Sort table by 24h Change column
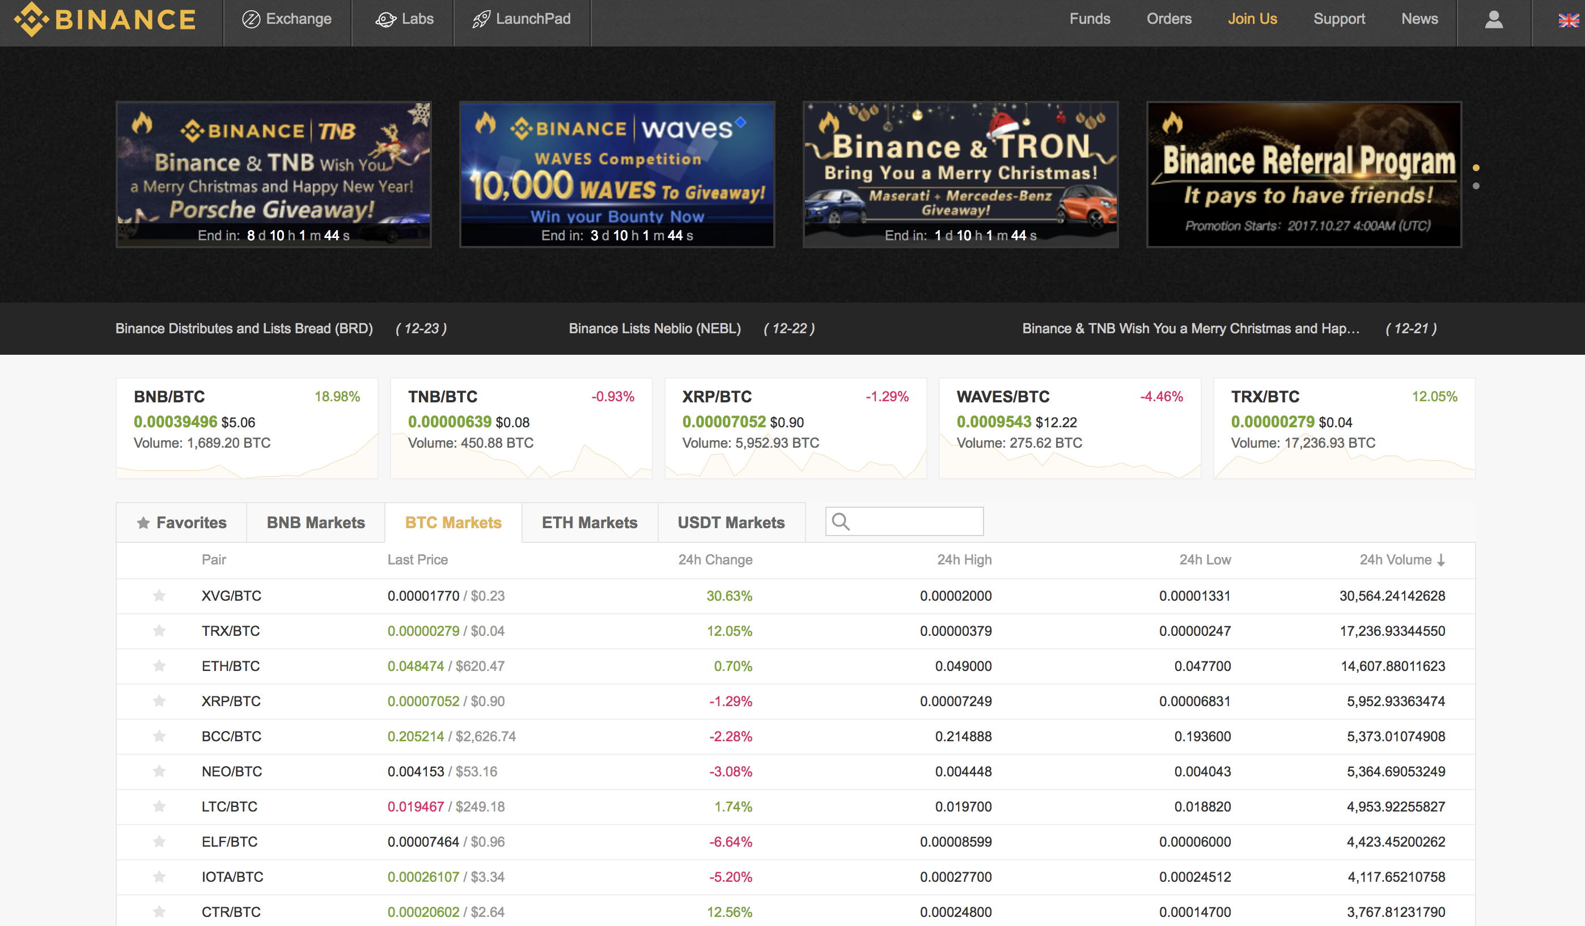Viewport: 1585px width, 926px height. [715, 559]
